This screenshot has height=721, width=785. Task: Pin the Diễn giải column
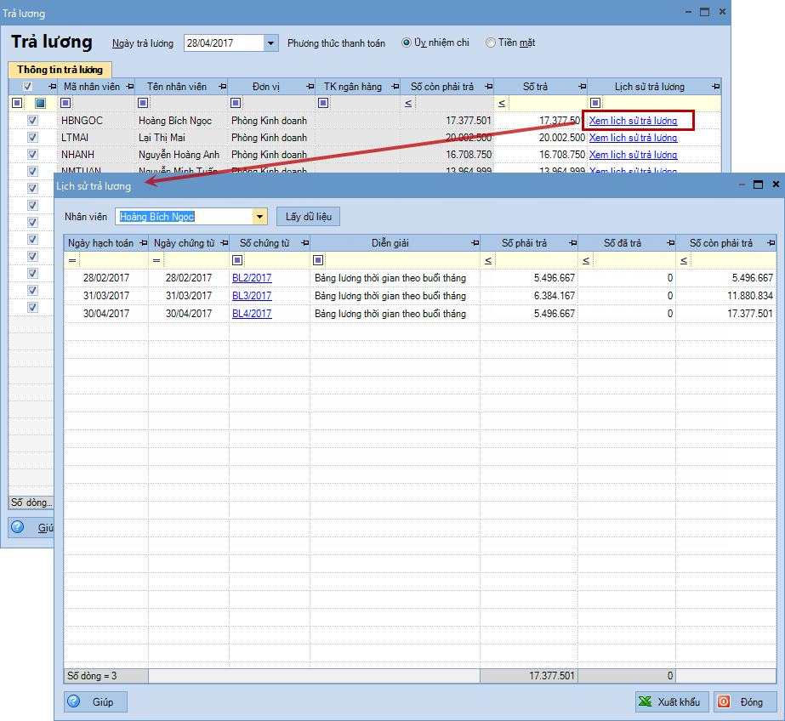click(475, 243)
